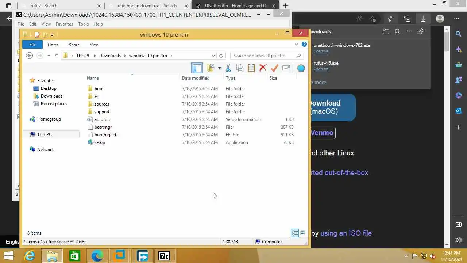Image resolution: width=467 pixels, height=263 pixels.
Task: Click the Edge profile avatar
Action: click(440, 19)
